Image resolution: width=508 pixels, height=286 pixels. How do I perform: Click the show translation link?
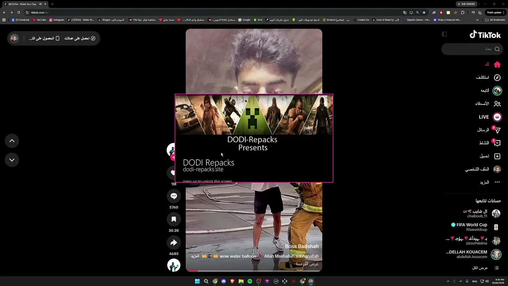[x=307, y=264]
